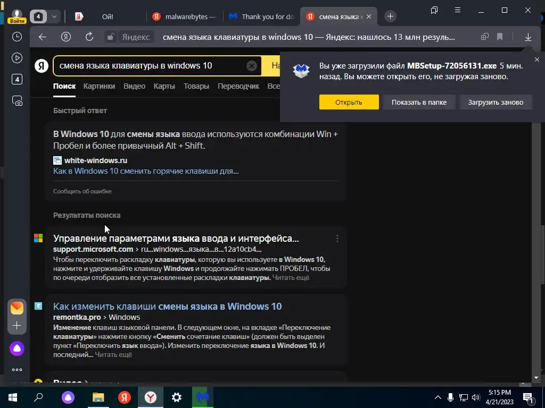Open File Explorer from the taskbar

(98, 397)
